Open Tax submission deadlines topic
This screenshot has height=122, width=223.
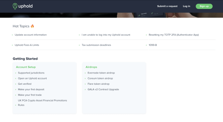tap(96, 45)
